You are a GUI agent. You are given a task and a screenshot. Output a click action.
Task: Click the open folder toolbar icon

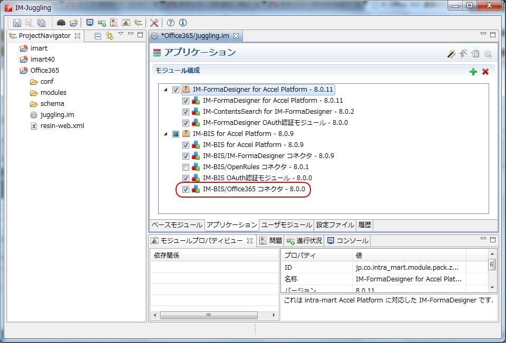pos(74,23)
